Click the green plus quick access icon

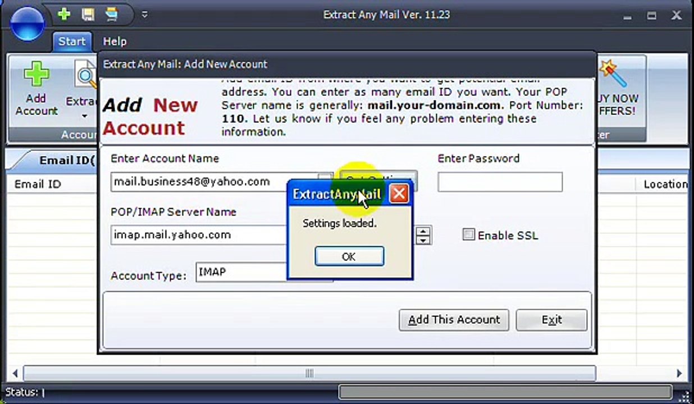click(65, 14)
